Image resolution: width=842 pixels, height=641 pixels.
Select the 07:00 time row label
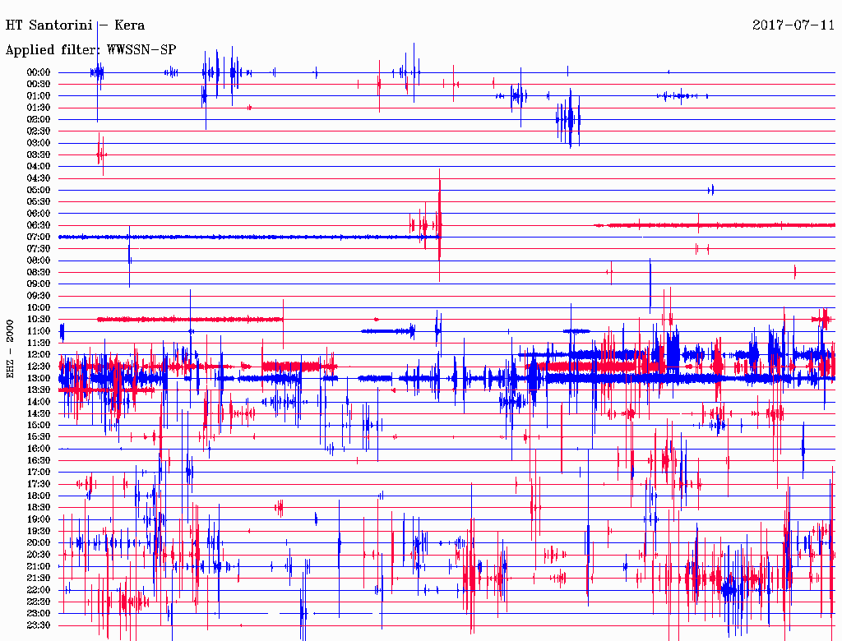pos(39,237)
